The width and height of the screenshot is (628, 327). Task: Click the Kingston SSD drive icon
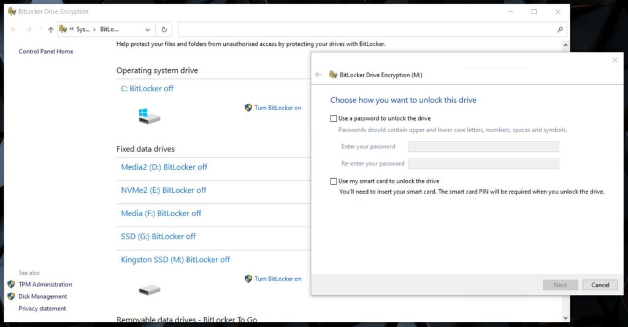pyautogui.click(x=149, y=289)
